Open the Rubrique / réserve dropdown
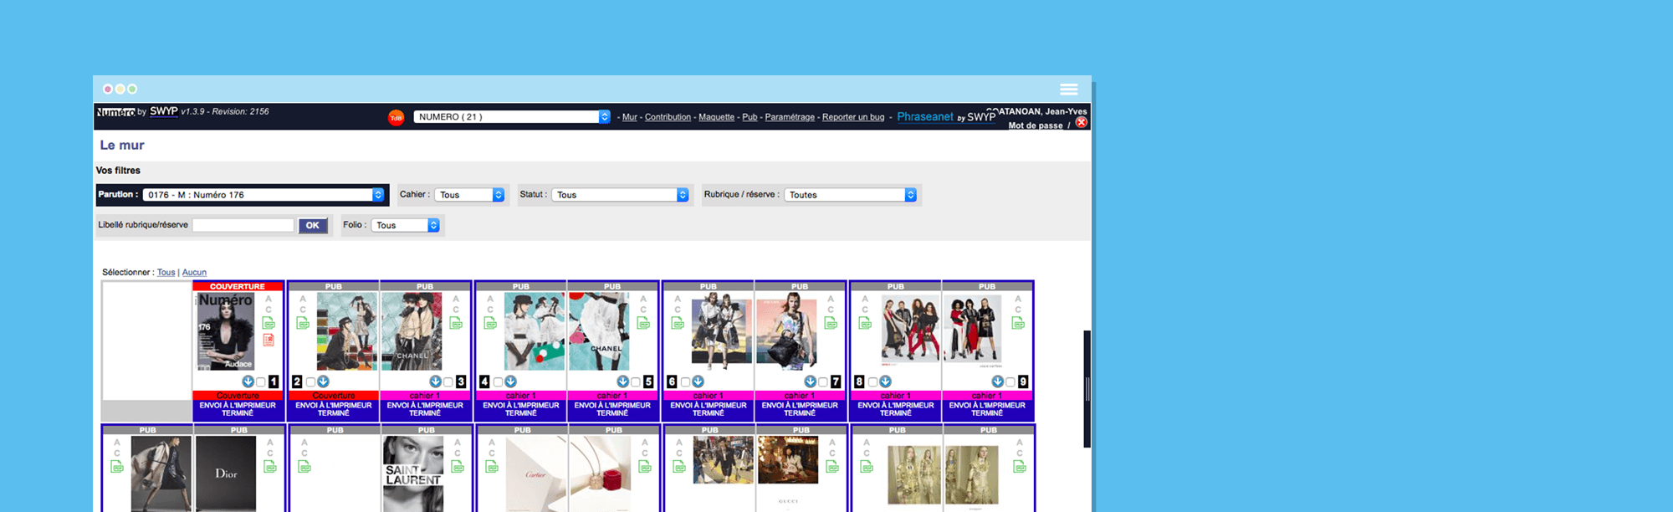The height and width of the screenshot is (512, 1673). point(850,195)
